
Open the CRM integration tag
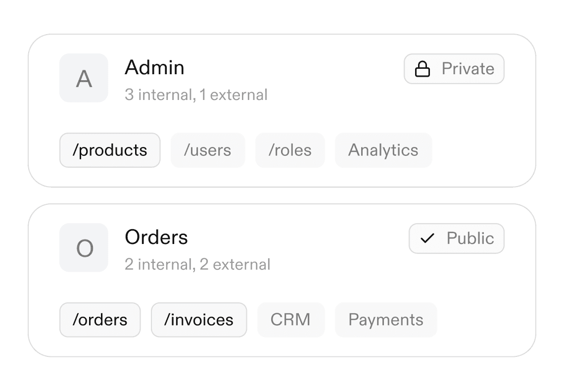(291, 320)
